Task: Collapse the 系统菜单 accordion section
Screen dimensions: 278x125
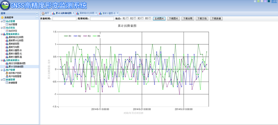Action: coord(37,17)
